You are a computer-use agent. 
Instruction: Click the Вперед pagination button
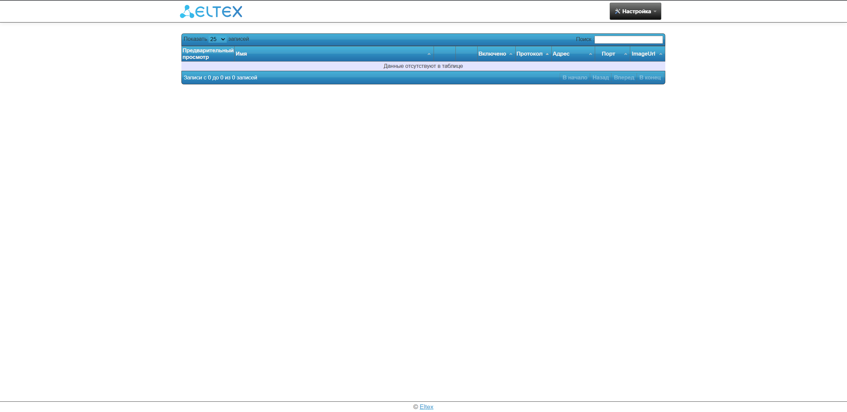point(624,78)
